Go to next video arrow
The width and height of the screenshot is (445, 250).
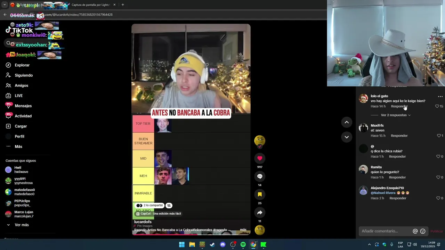tap(347, 137)
